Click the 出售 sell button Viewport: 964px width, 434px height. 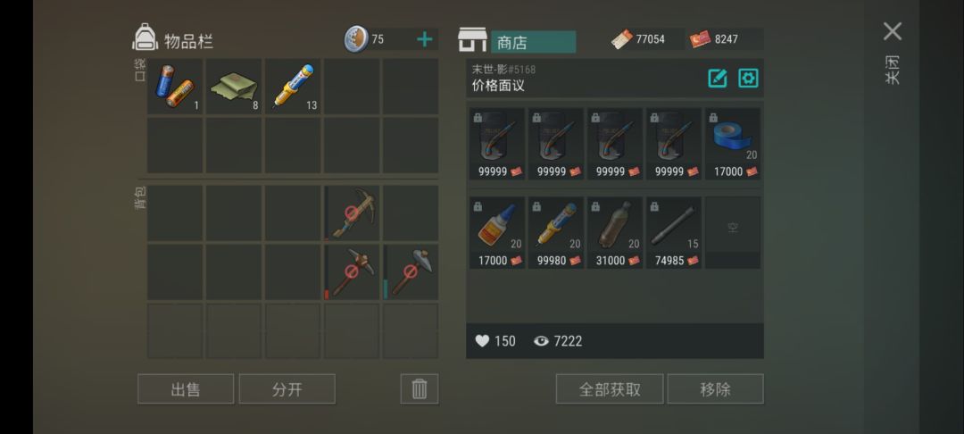pyautogui.click(x=186, y=389)
